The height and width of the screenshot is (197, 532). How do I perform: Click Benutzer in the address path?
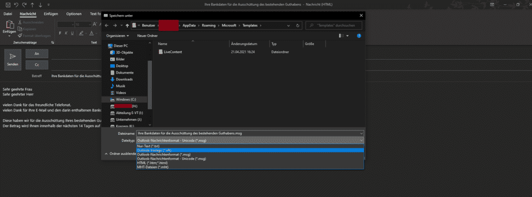(x=149, y=25)
